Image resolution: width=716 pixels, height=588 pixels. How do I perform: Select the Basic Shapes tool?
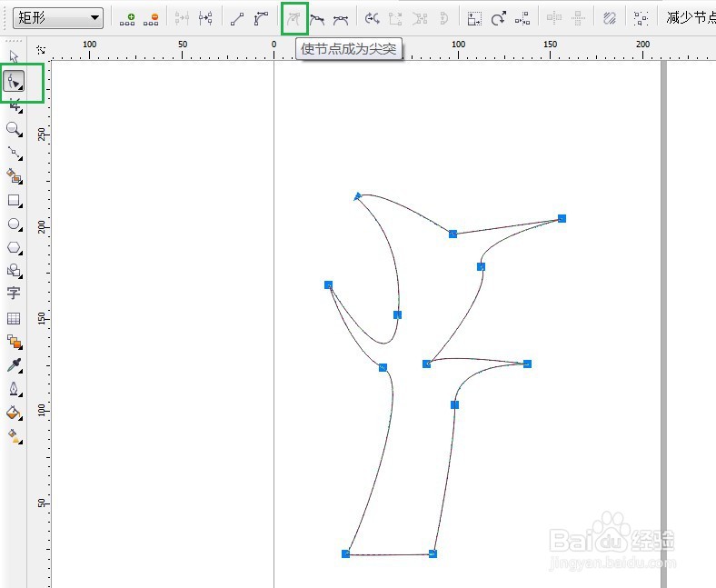pyautogui.click(x=15, y=271)
